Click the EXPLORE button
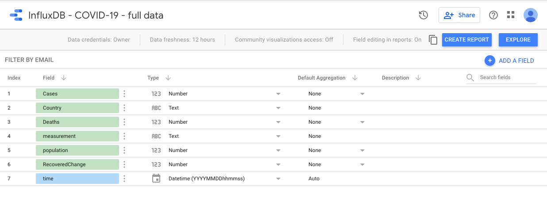547x206 pixels. coord(518,40)
